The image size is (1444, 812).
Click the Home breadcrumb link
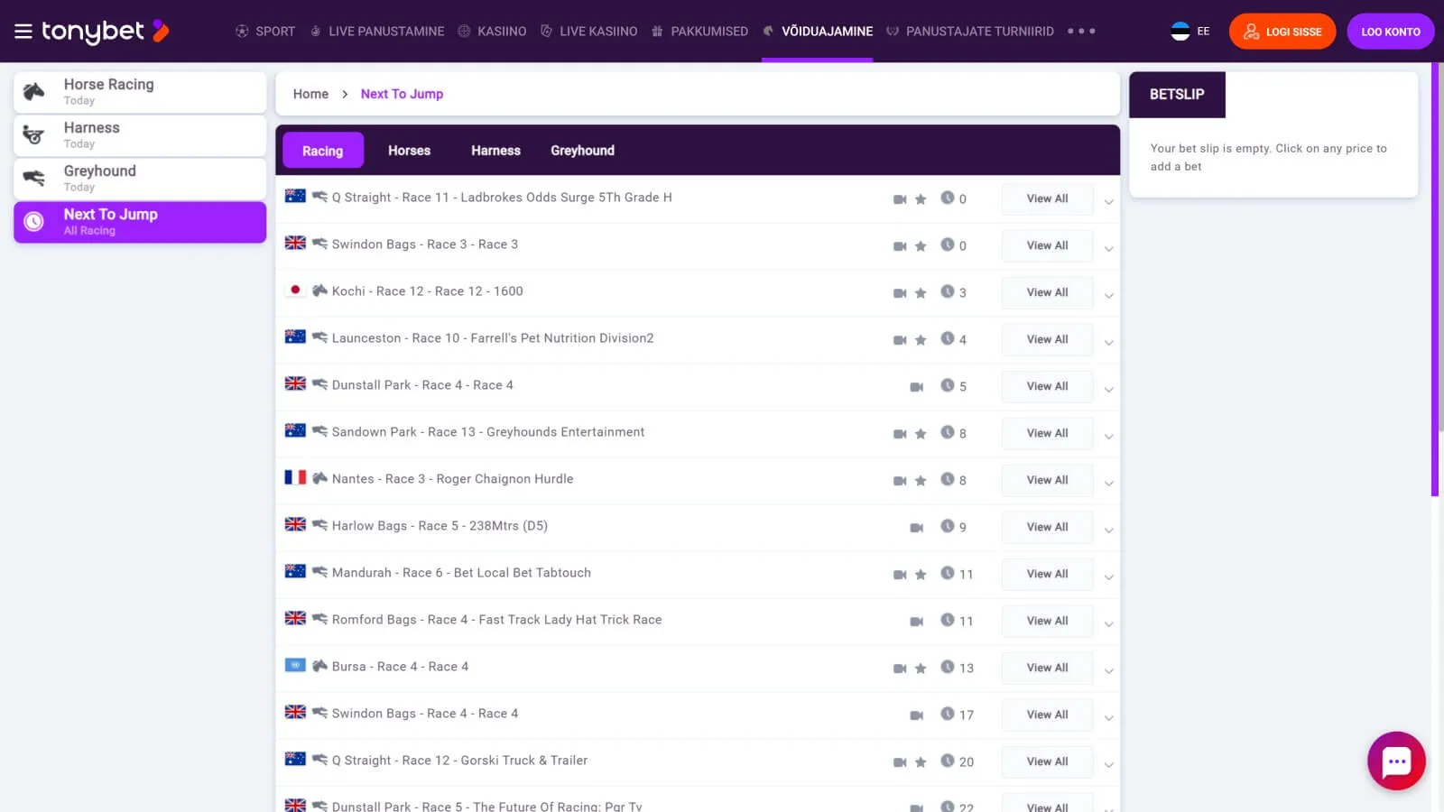pos(310,94)
